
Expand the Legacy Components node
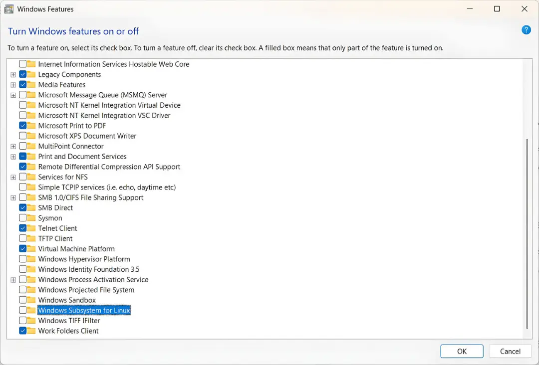click(x=13, y=74)
